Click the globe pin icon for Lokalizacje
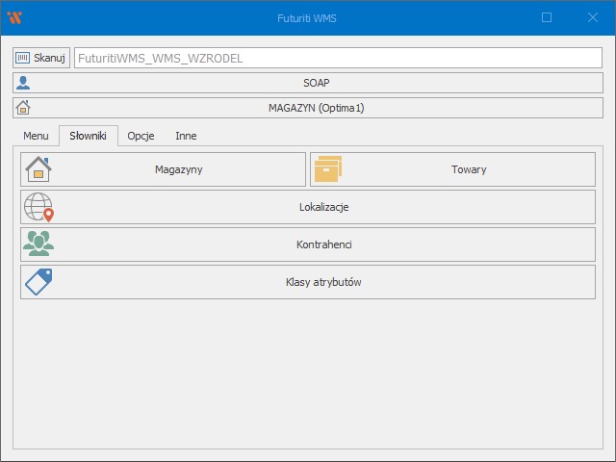The width and height of the screenshot is (616, 462). click(x=38, y=207)
